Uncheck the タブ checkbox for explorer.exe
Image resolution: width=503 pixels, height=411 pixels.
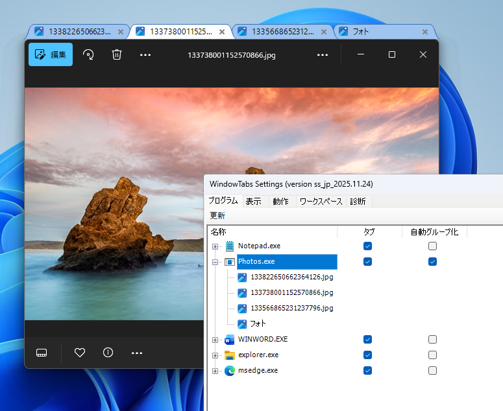coord(367,355)
